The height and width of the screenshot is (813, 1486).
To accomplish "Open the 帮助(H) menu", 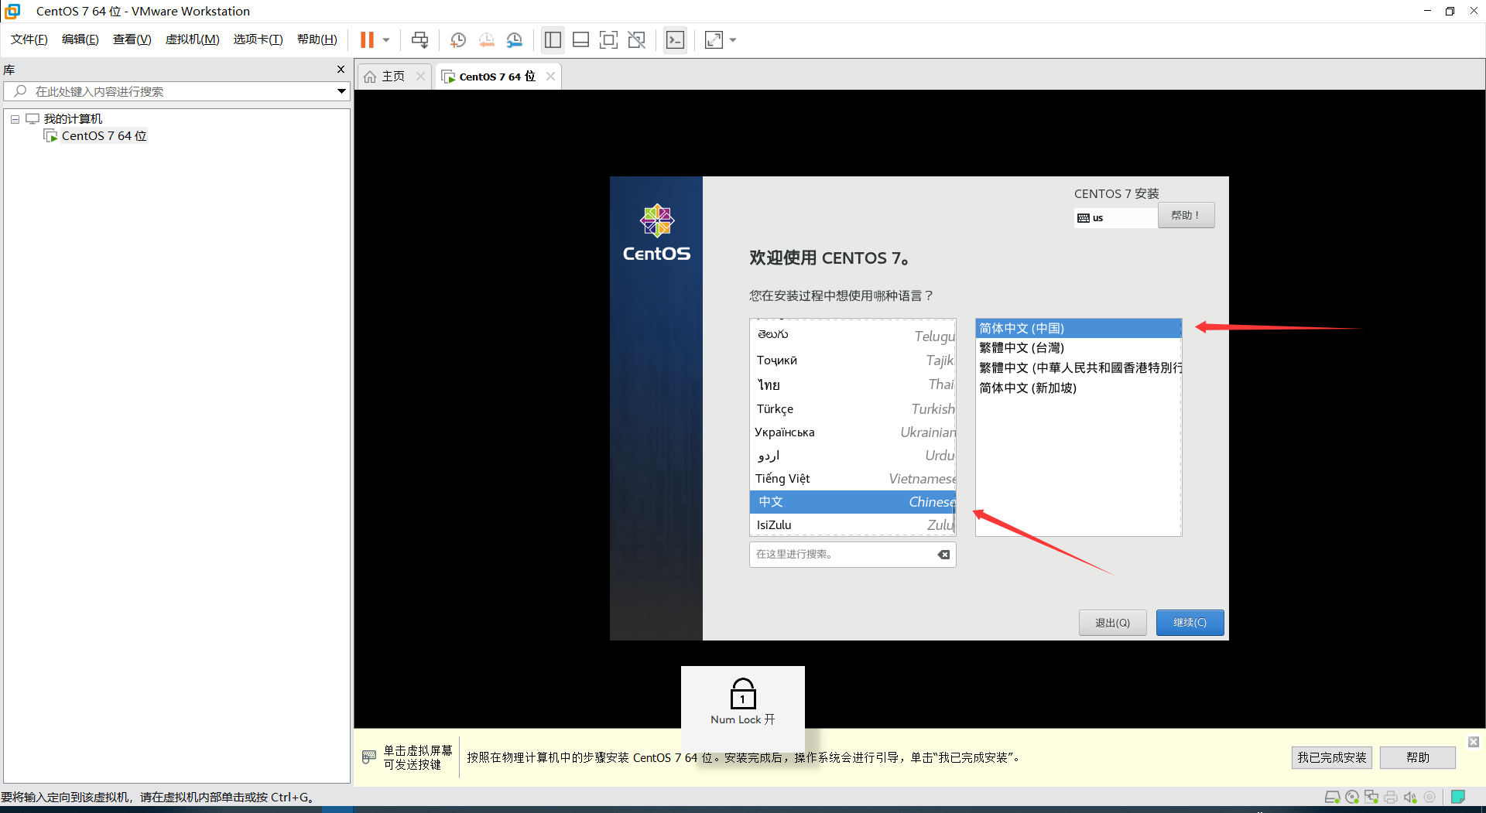I will click(317, 39).
